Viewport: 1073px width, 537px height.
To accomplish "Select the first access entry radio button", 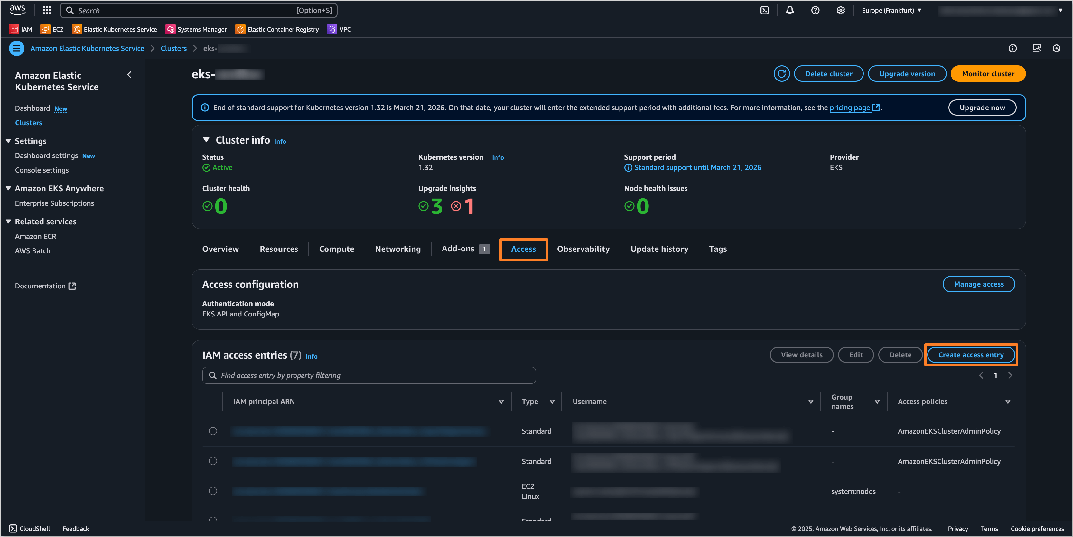I will point(213,431).
